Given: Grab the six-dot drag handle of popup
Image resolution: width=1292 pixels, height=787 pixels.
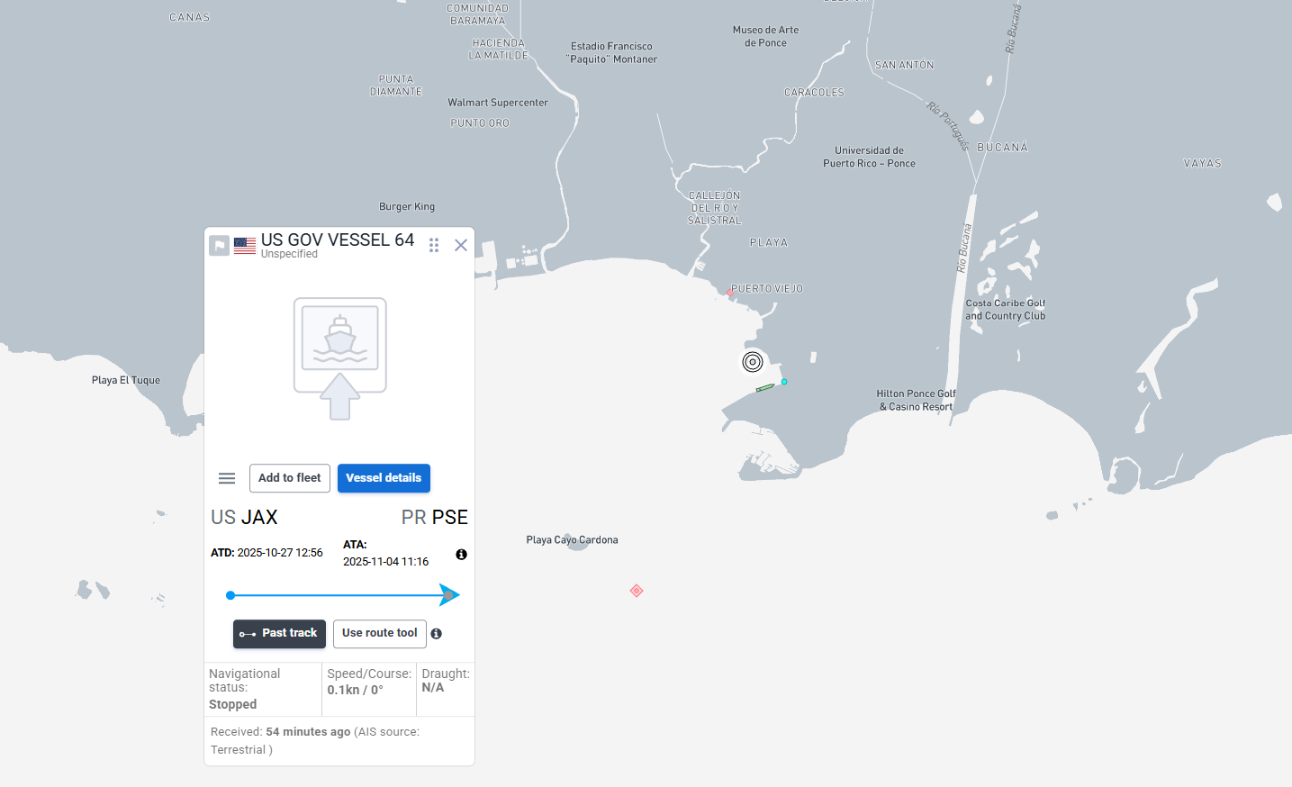Looking at the screenshot, I should [x=434, y=245].
